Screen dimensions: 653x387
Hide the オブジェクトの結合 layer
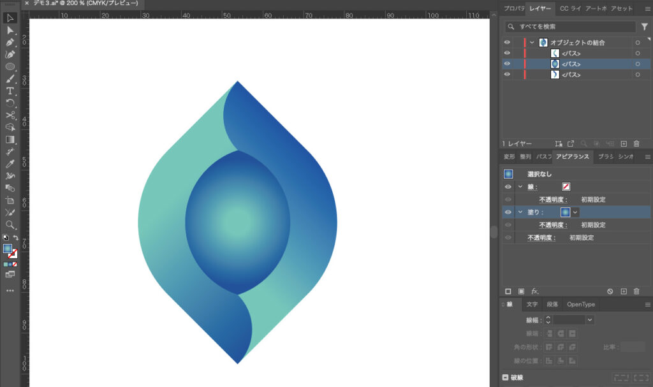(508, 43)
